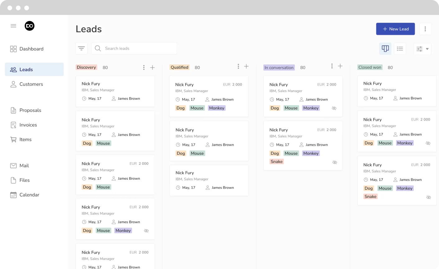This screenshot has width=439, height=269.
Task: Open the three-dot menu for Discovery column
Action: 144,67
